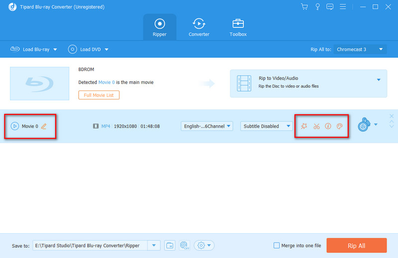398x258 pixels.
Task: Click the Movie 0 link in detected text
Action: click(106, 82)
